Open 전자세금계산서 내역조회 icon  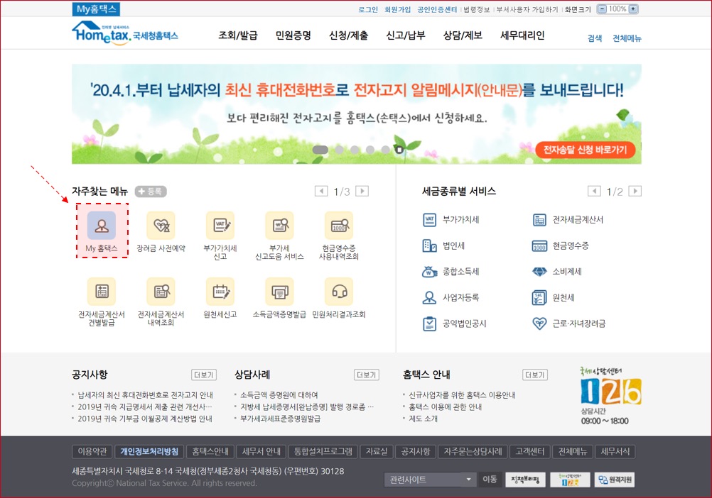(x=161, y=292)
